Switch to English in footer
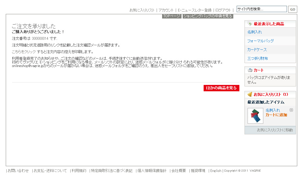 click(x=216, y=171)
